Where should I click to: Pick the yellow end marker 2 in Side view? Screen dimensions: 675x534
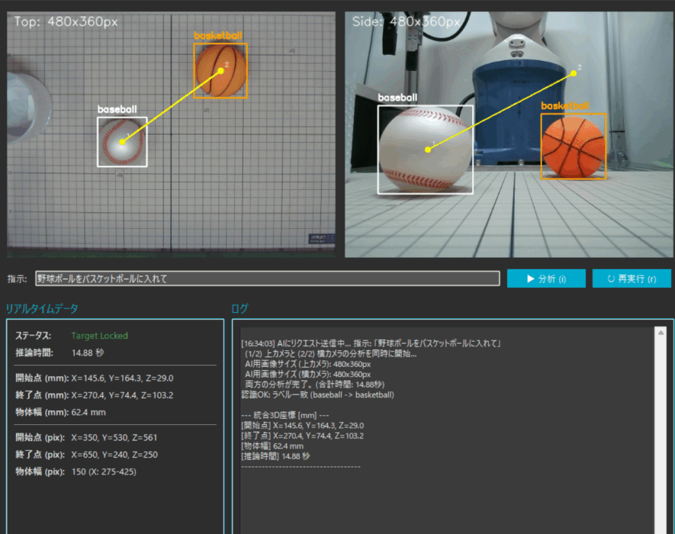[x=573, y=73]
